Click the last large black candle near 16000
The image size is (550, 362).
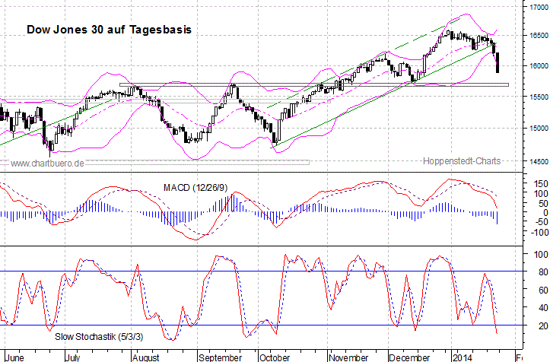[498, 63]
